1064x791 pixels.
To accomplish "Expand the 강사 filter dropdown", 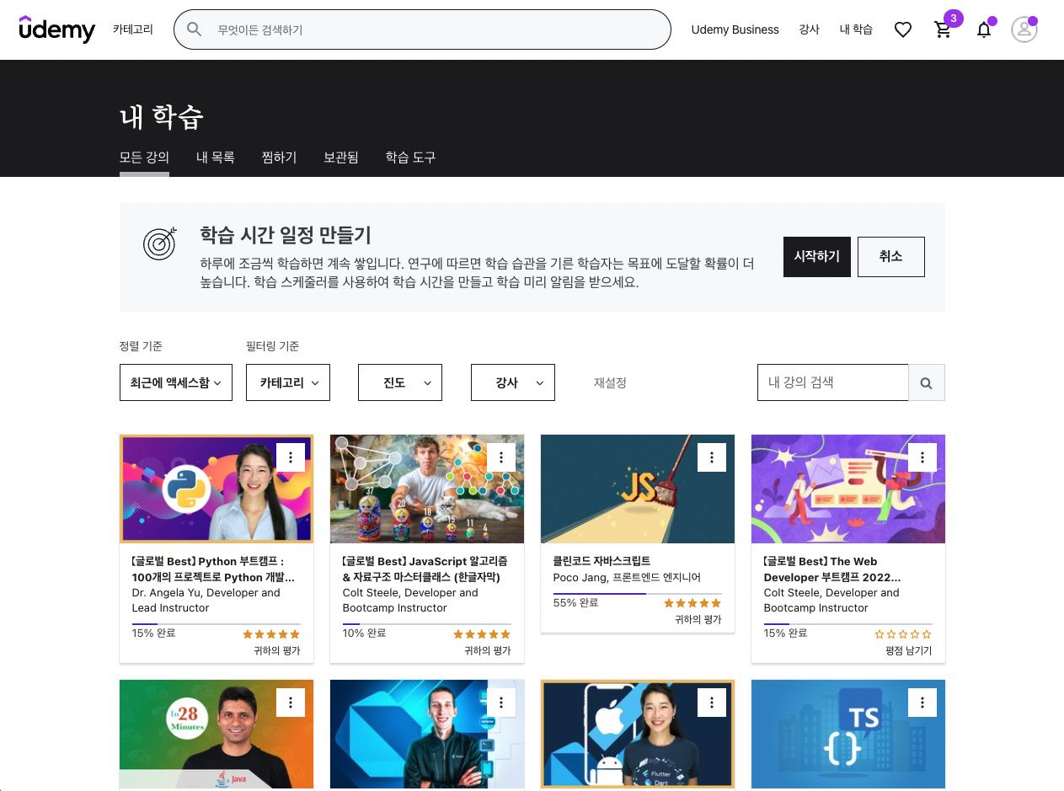I will tap(512, 382).
